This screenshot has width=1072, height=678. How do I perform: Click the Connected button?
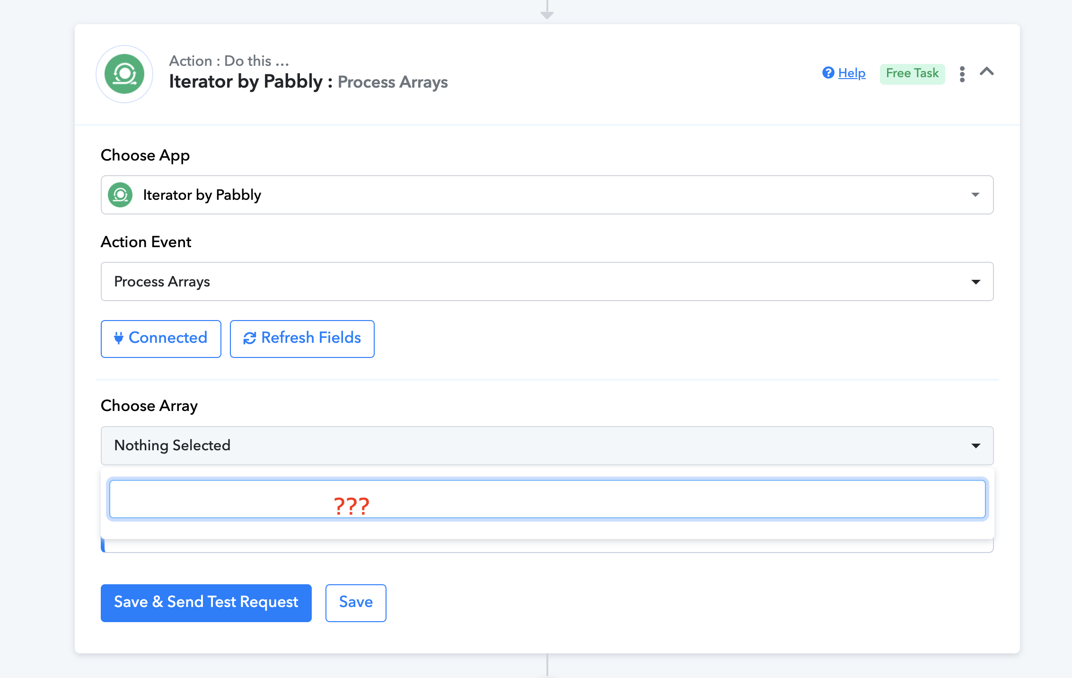coord(161,339)
